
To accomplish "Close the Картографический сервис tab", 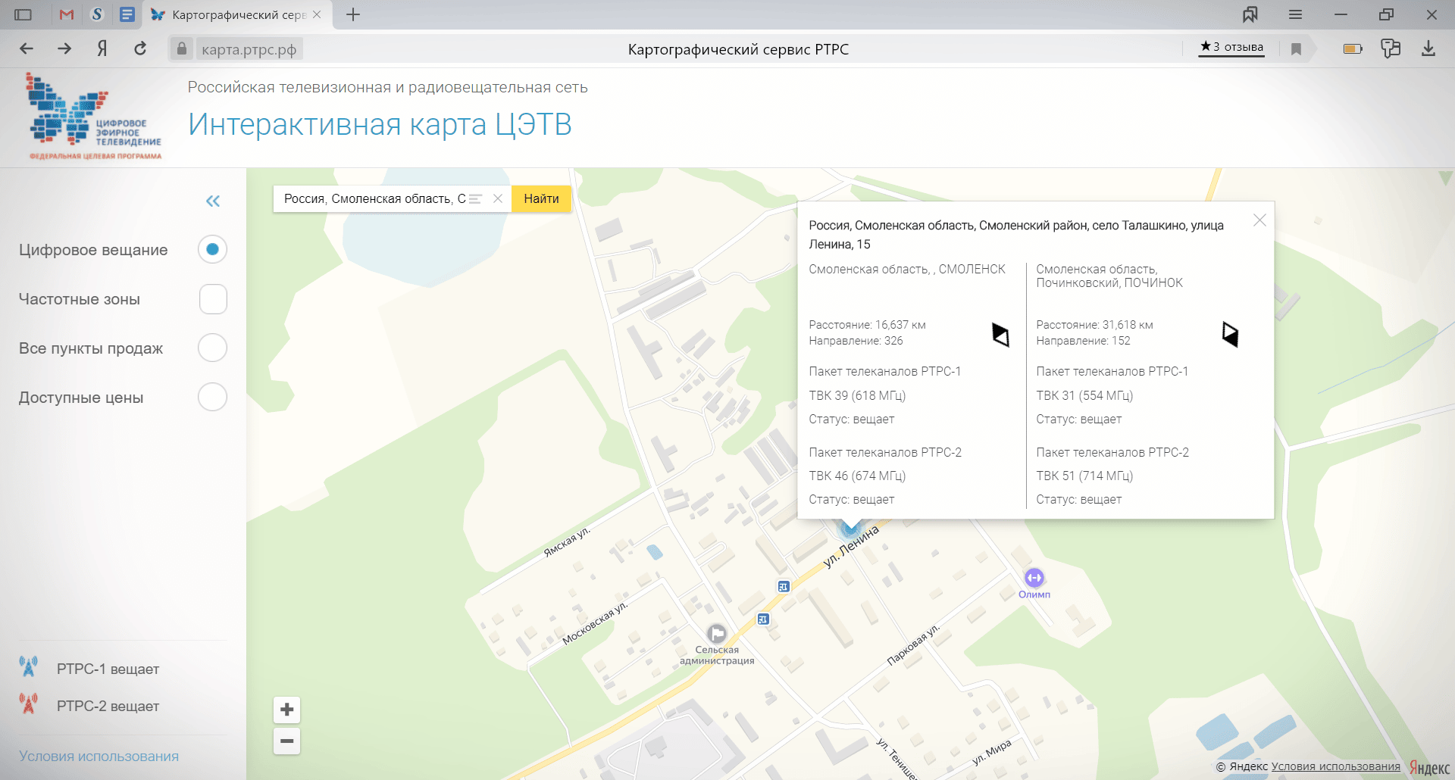I will (317, 14).
